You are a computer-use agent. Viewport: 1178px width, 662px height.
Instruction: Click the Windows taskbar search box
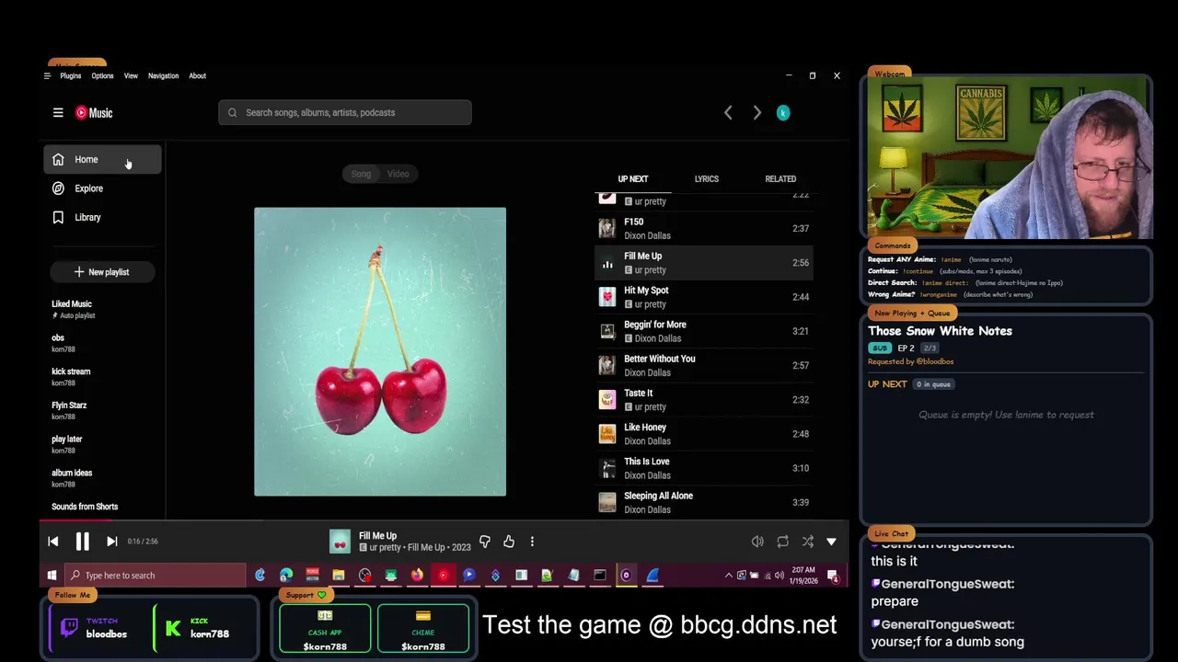[156, 576]
